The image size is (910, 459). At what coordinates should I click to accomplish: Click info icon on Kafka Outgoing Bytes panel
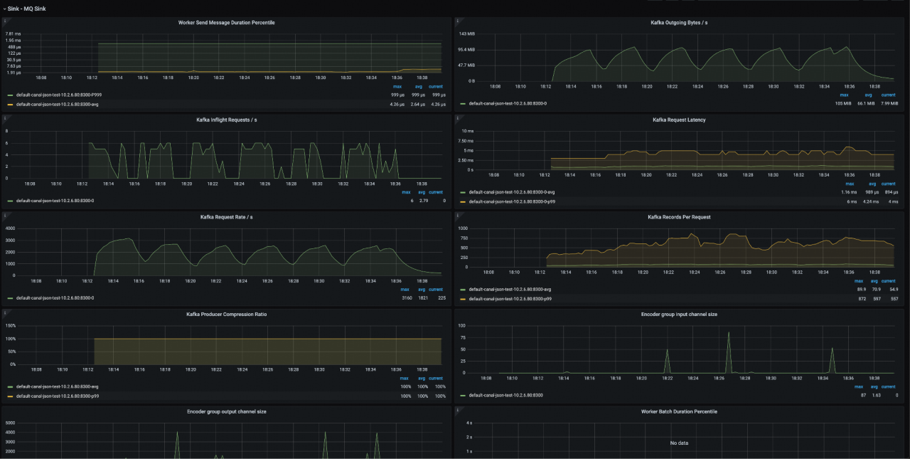pyautogui.click(x=458, y=21)
